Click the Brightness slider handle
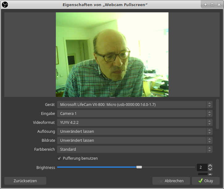The image size is (224, 189). [139, 167]
